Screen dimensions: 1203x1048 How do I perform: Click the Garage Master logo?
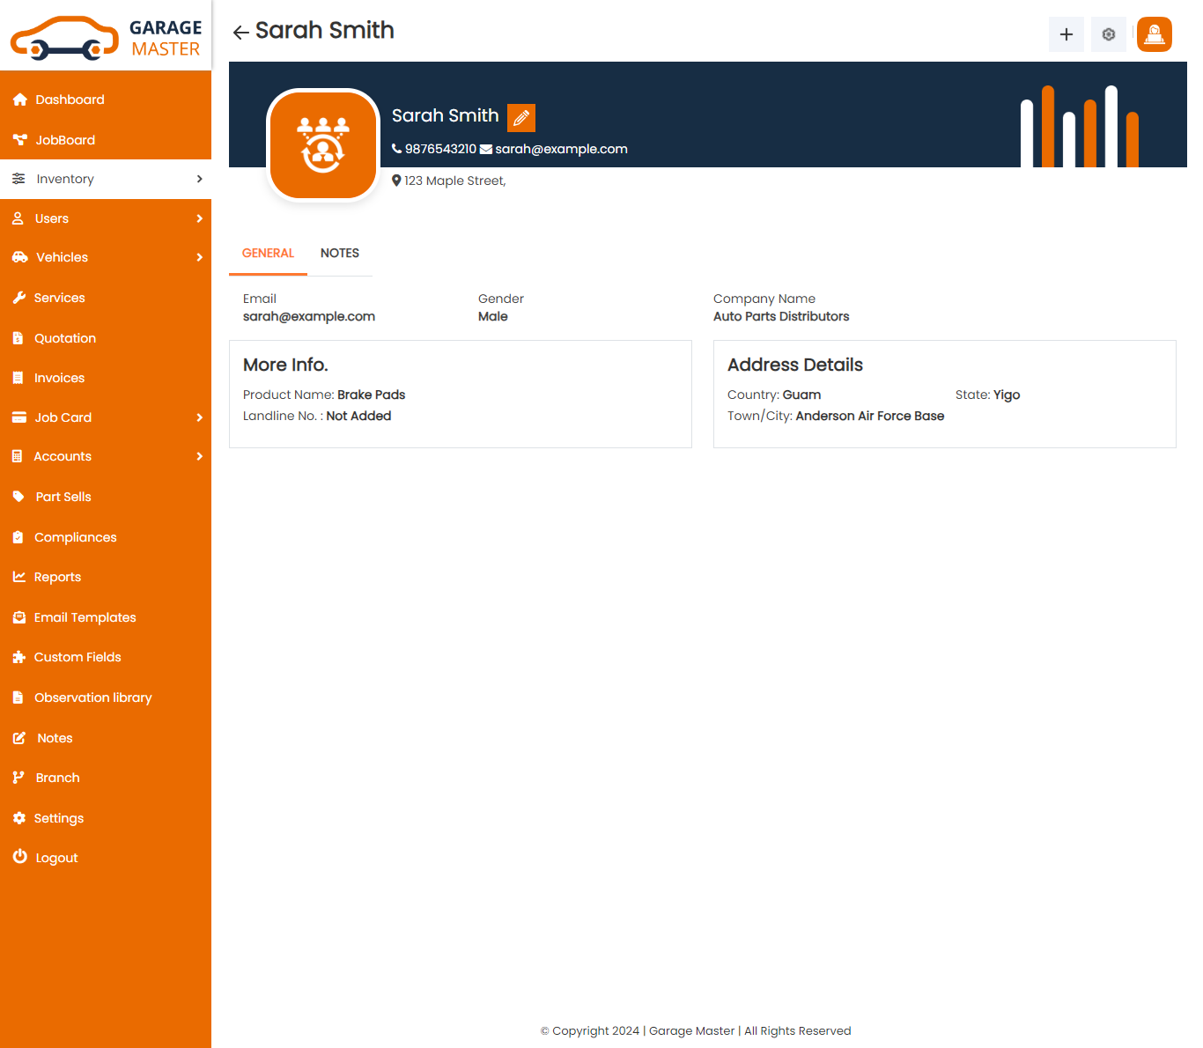pos(106,37)
